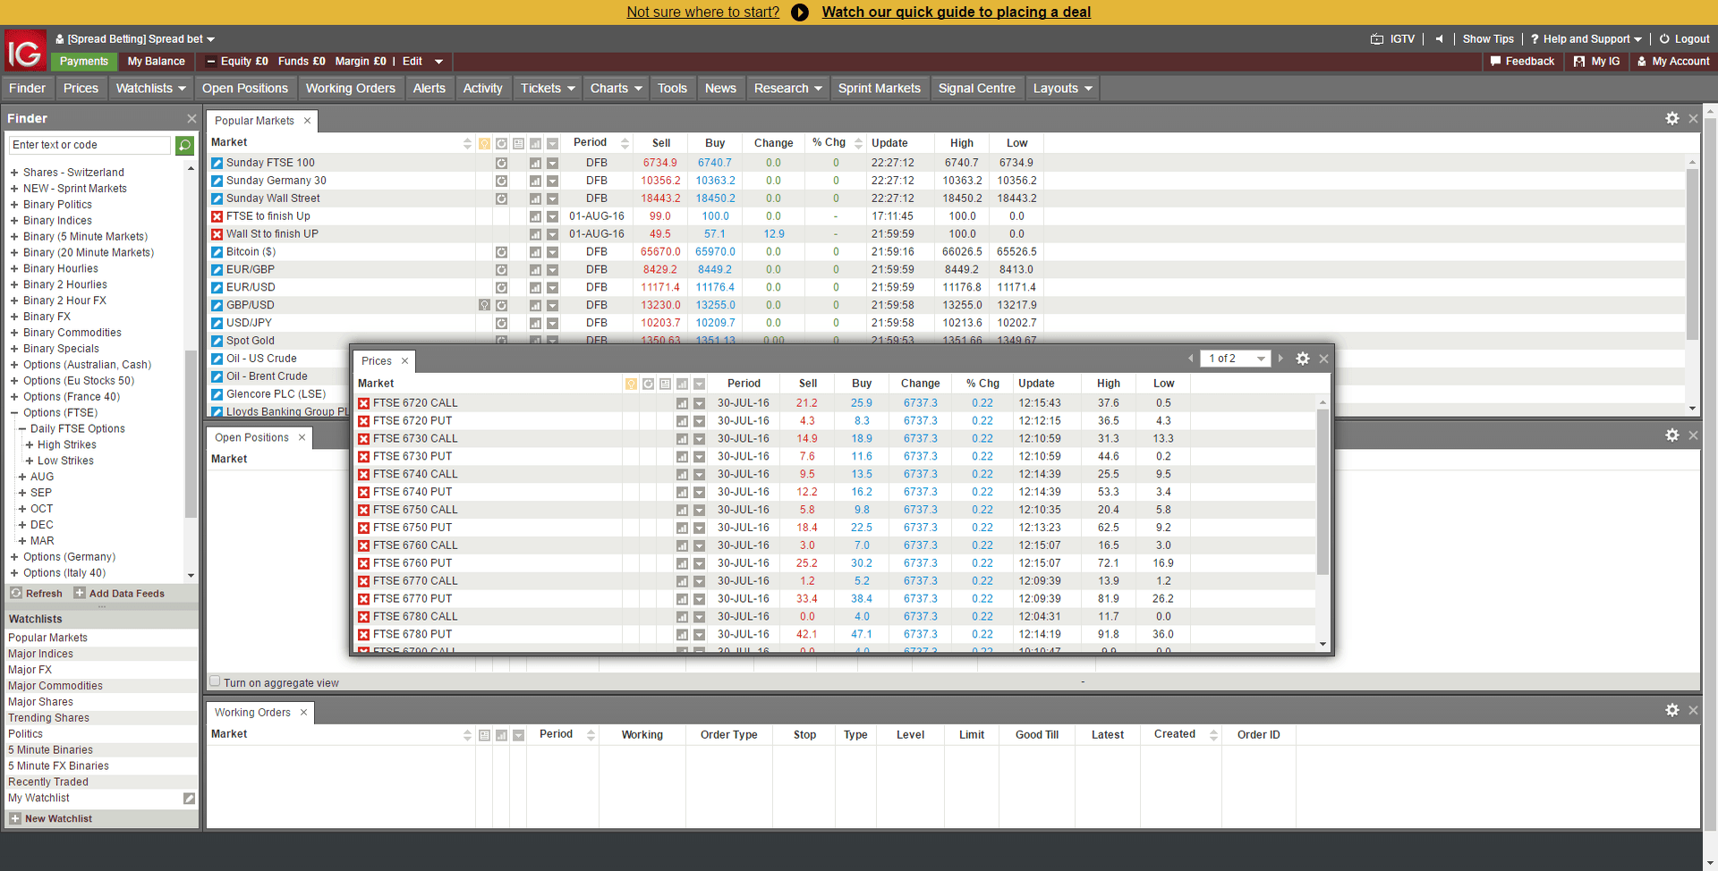This screenshot has width=1718, height=871.
Task: Click the sound speaker icon in top bar
Action: [x=1439, y=39]
